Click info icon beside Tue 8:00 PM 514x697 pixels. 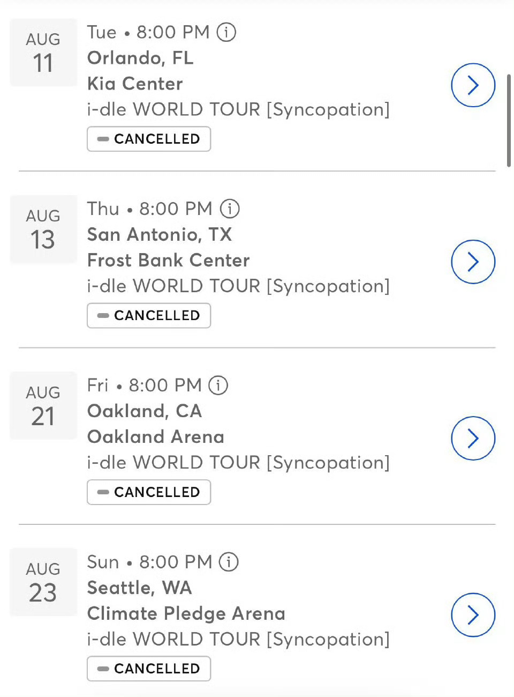226,32
